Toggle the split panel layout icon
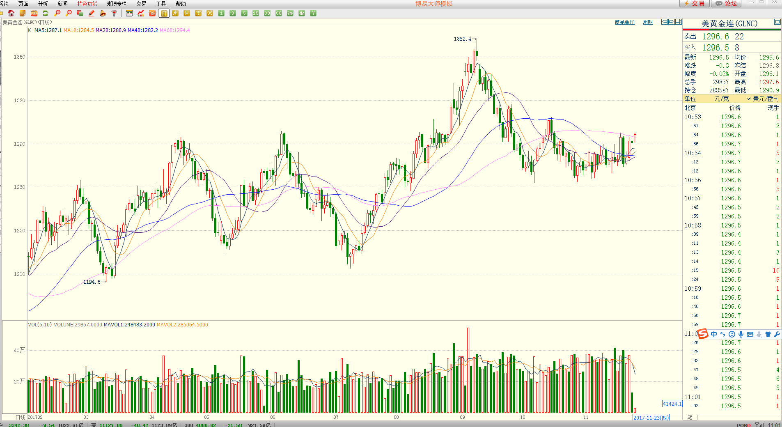This screenshot has width=782, height=427. click(679, 22)
